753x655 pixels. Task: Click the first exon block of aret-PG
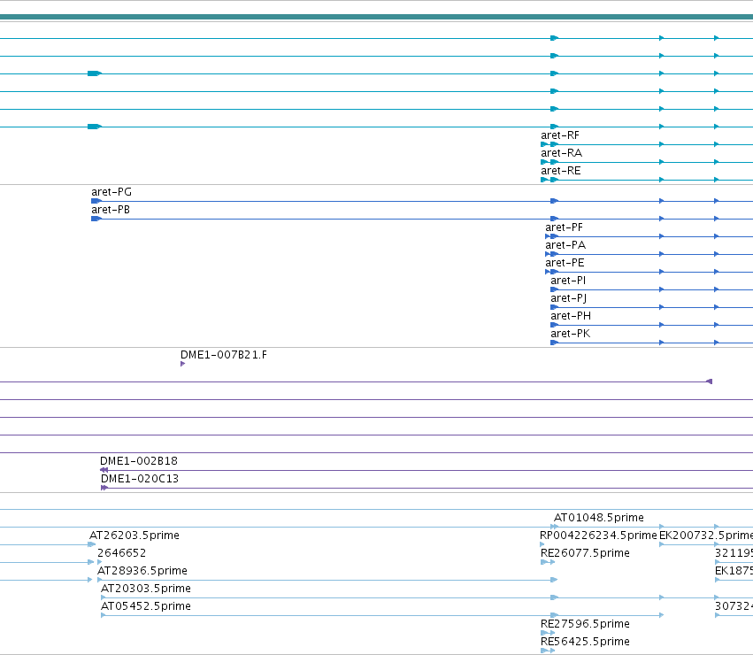pos(96,201)
